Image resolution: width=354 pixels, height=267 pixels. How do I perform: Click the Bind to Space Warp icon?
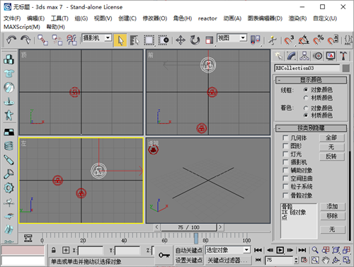[72, 40]
